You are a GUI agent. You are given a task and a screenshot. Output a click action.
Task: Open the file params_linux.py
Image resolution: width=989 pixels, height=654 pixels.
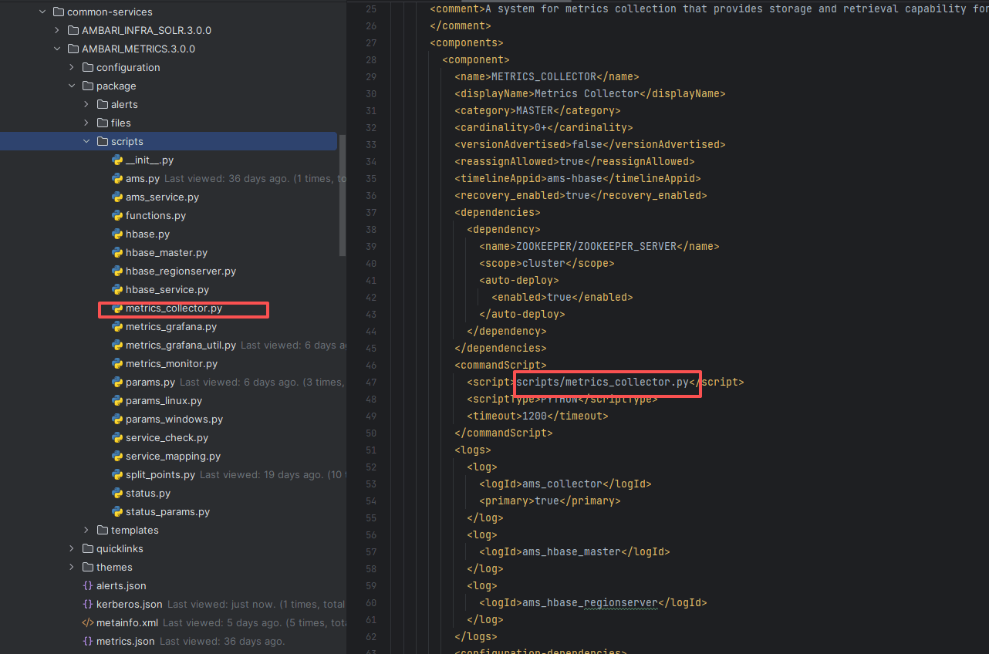click(164, 401)
